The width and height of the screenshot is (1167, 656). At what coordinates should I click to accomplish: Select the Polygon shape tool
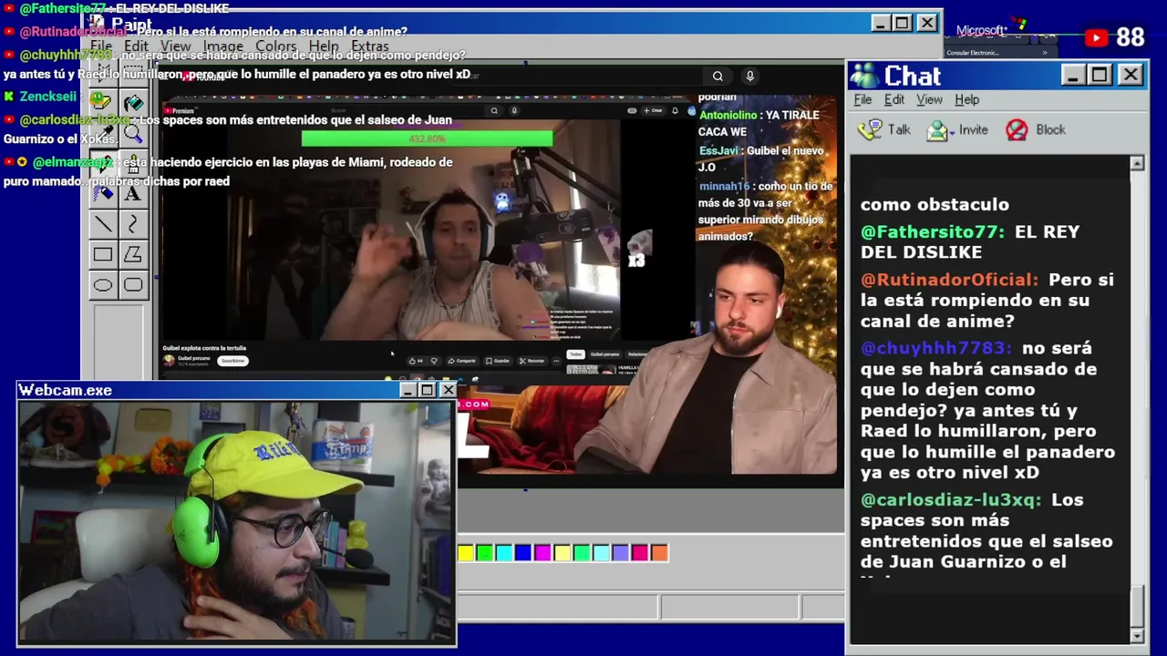(133, 254)
